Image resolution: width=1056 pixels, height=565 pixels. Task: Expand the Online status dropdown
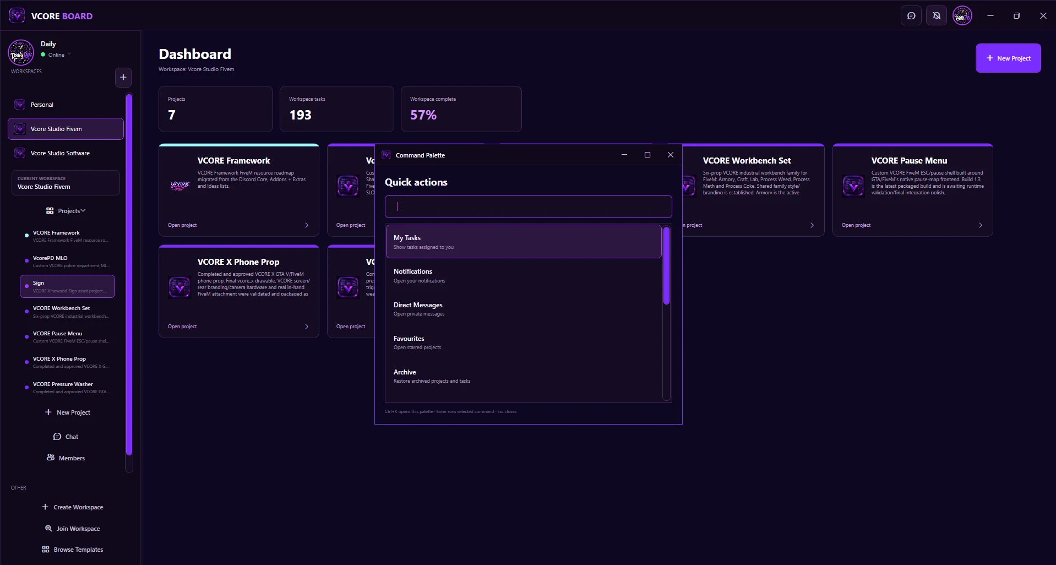(69, 55)
